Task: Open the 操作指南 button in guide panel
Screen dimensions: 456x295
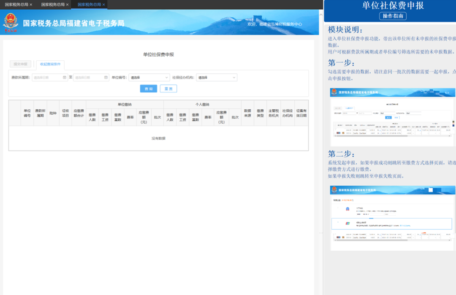Action: pyautogui.click(x=393, y=16)
